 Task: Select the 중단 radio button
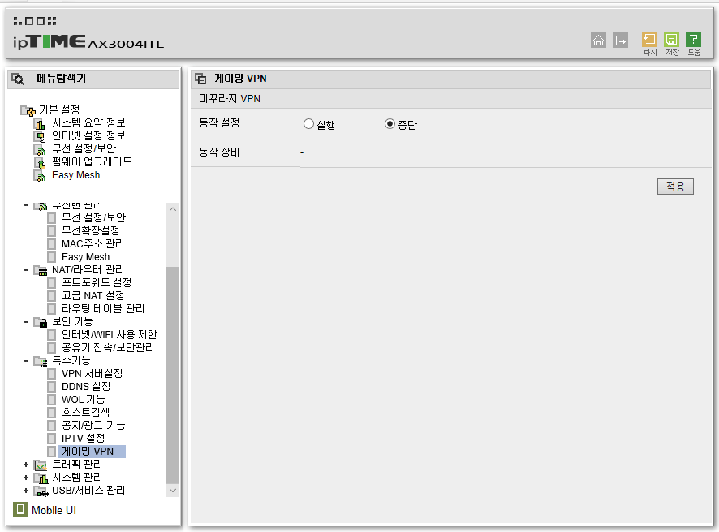pos(390,124)
